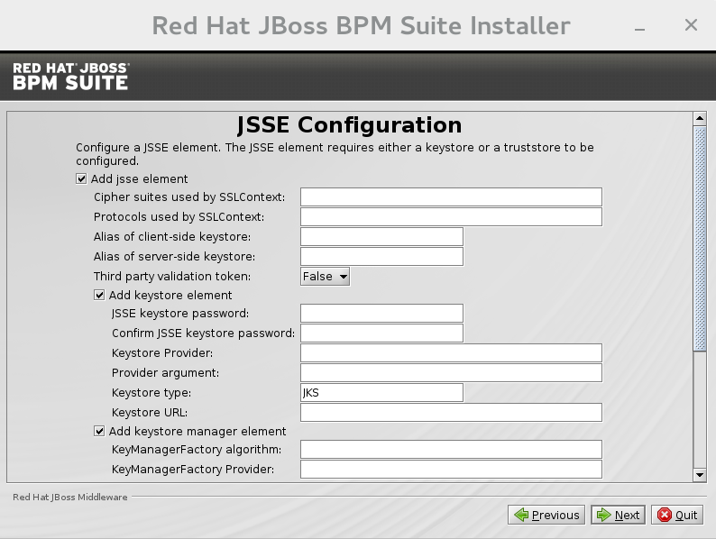The width and height of the screenshot is (716, 539).
Task: Click the Previous button
Action: coord(546,515)
